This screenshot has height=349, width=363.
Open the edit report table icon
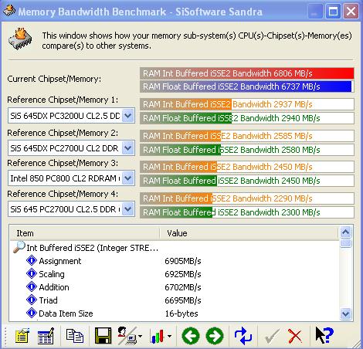coord(46,336)
